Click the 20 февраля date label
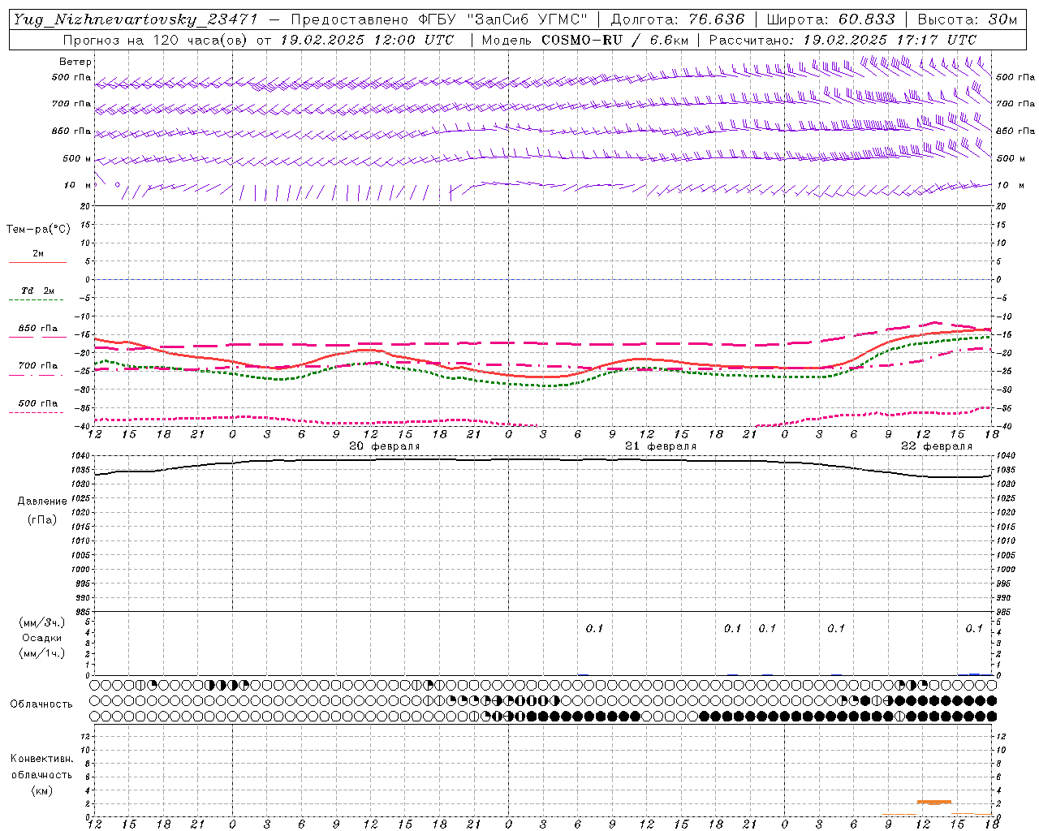 tap(385, 446)
